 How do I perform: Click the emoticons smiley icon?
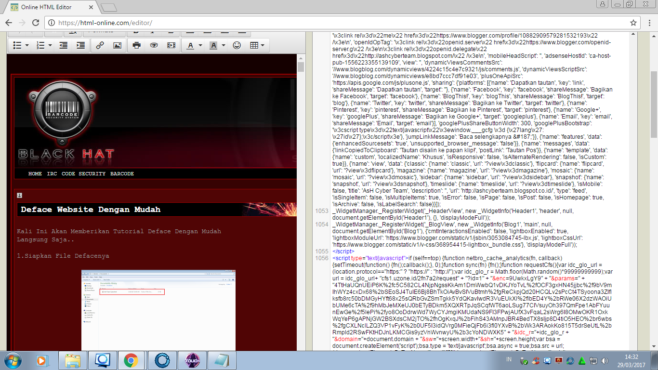tap(237, 45)
